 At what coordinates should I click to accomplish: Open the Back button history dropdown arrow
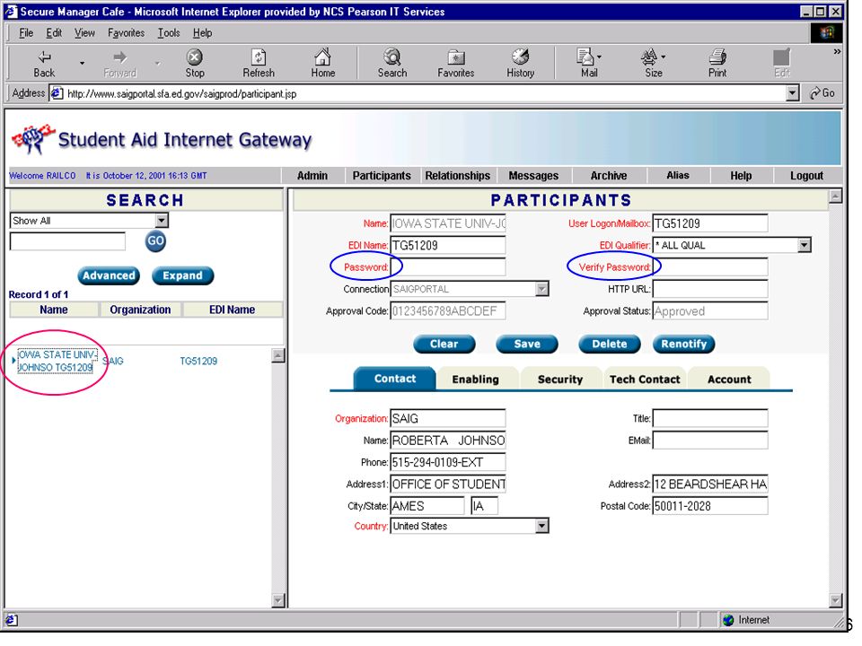[x=82, y=63]
